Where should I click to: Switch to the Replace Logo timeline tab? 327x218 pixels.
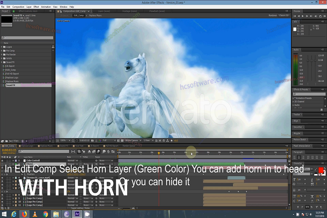26,146
